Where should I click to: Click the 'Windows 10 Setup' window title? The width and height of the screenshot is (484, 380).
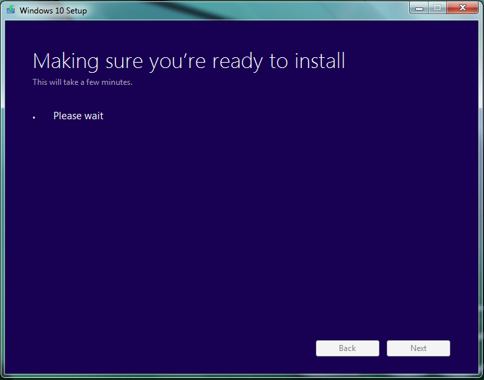[x=53, y=11]
